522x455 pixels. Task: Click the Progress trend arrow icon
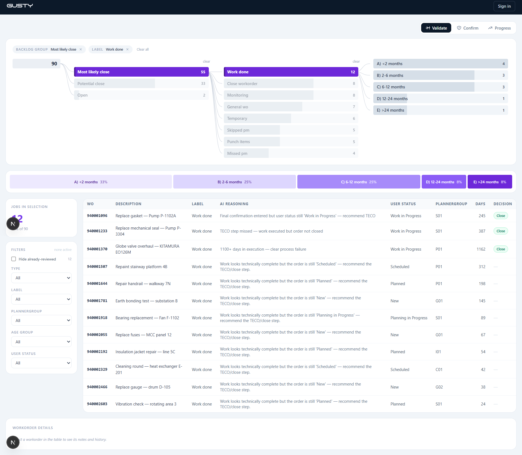pos(490,28)
